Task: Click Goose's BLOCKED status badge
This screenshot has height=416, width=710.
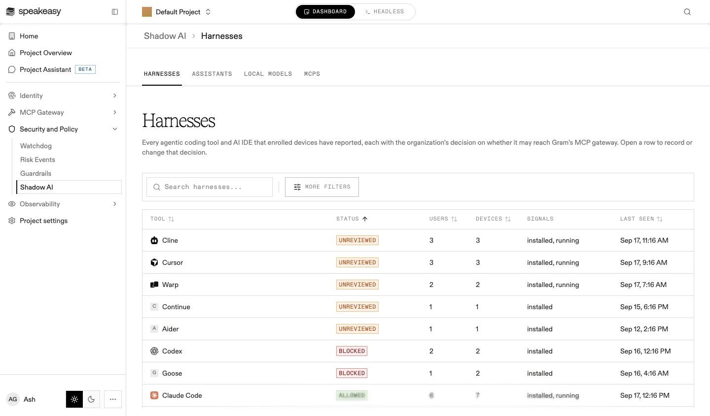Action: (x=352, y=373)
